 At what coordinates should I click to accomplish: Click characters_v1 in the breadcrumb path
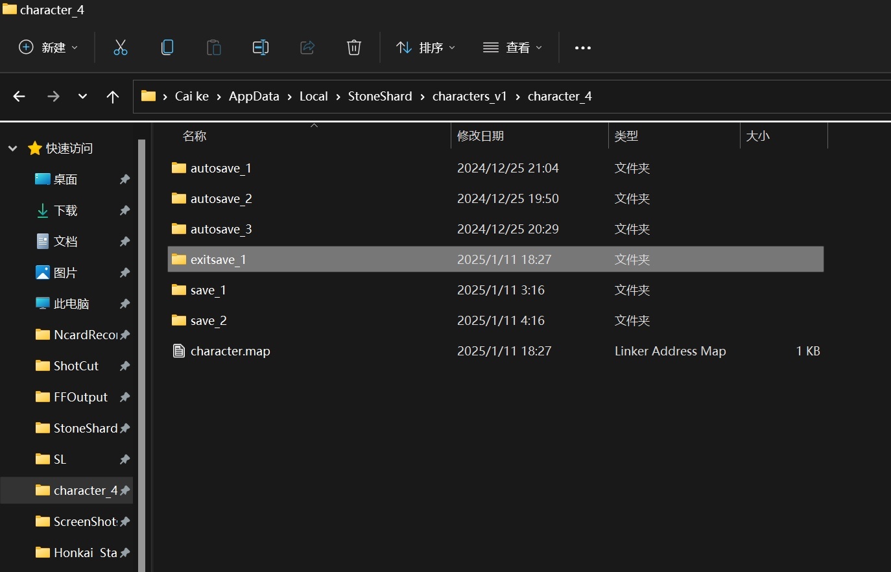pos(469,97)
